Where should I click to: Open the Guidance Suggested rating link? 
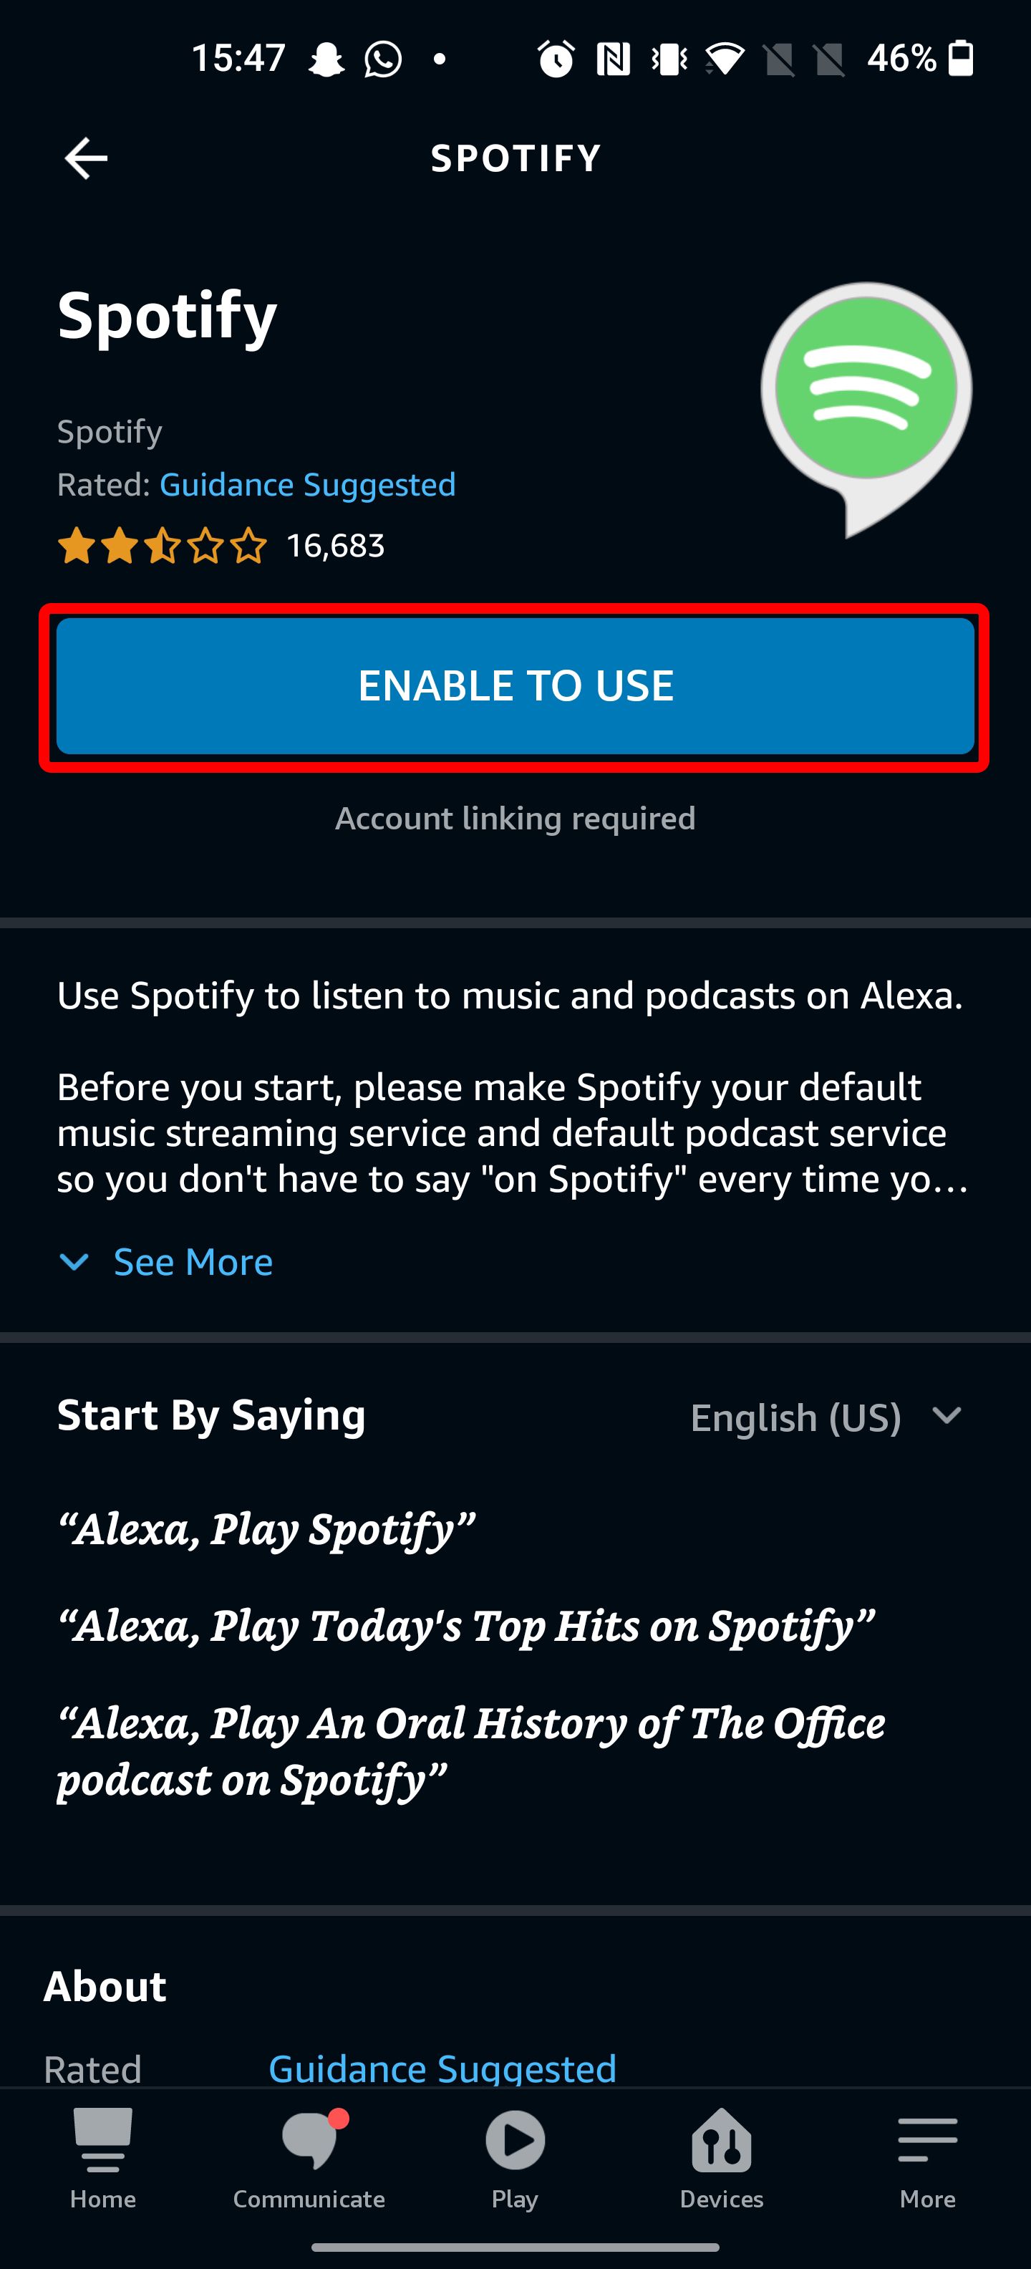click(x=307, y=484)
